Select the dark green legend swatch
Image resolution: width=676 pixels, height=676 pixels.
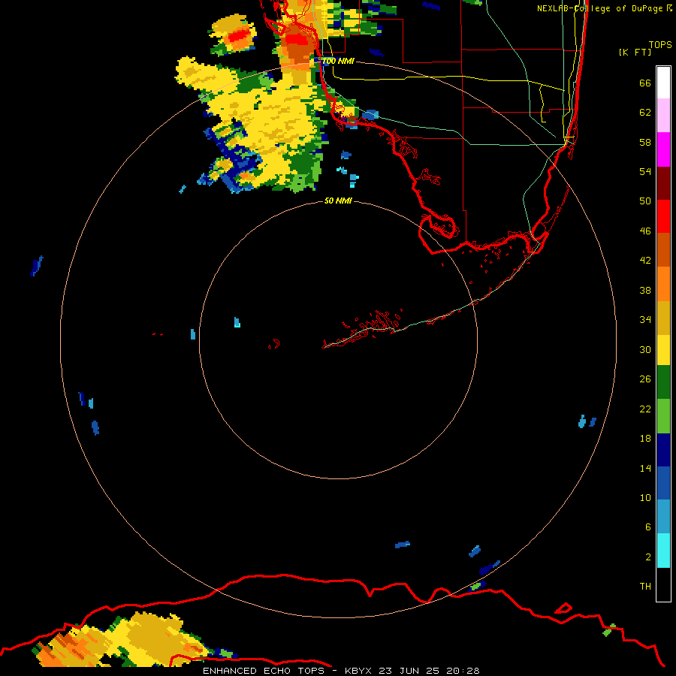pos(663,382)
